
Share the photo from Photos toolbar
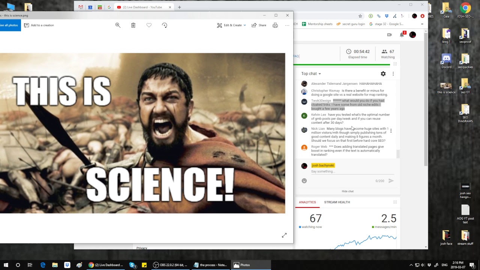(x=259, y=25)
